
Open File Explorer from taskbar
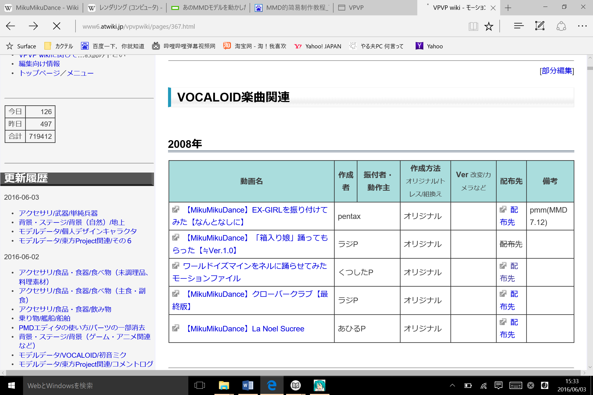tap(224, 386)
